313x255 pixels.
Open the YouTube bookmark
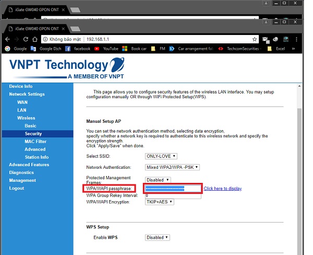[106, 49]
